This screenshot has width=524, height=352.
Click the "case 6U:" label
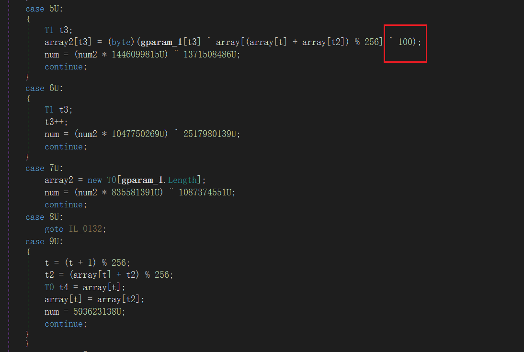44,88
